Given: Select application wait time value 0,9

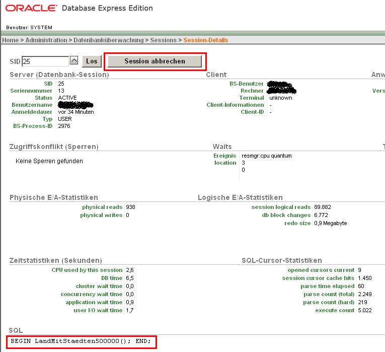Looking at the screenshot, I should pyautogui.click(x=130, y=302).
